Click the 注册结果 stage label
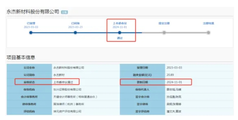The width and height of the screenshot is (238, 120). point(209,23)
